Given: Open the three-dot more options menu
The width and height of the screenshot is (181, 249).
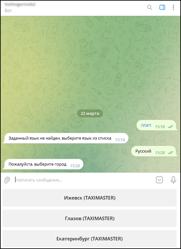Looking at the screenshot, I should [x=173, y=7].
